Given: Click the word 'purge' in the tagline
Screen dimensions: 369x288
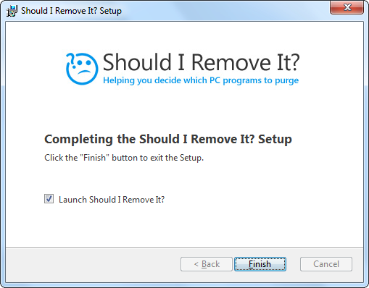Looking at the screenshot, I should coord(286,81).
